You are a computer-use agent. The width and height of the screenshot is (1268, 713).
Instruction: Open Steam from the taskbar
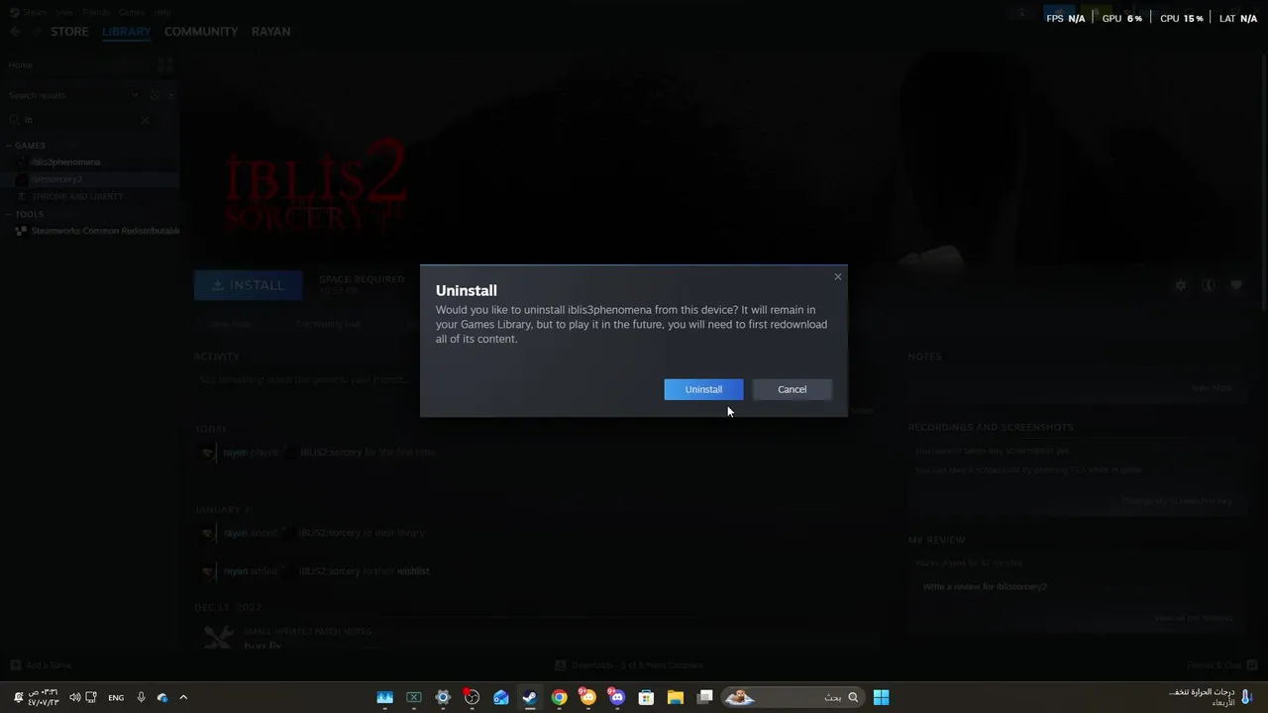530,697
